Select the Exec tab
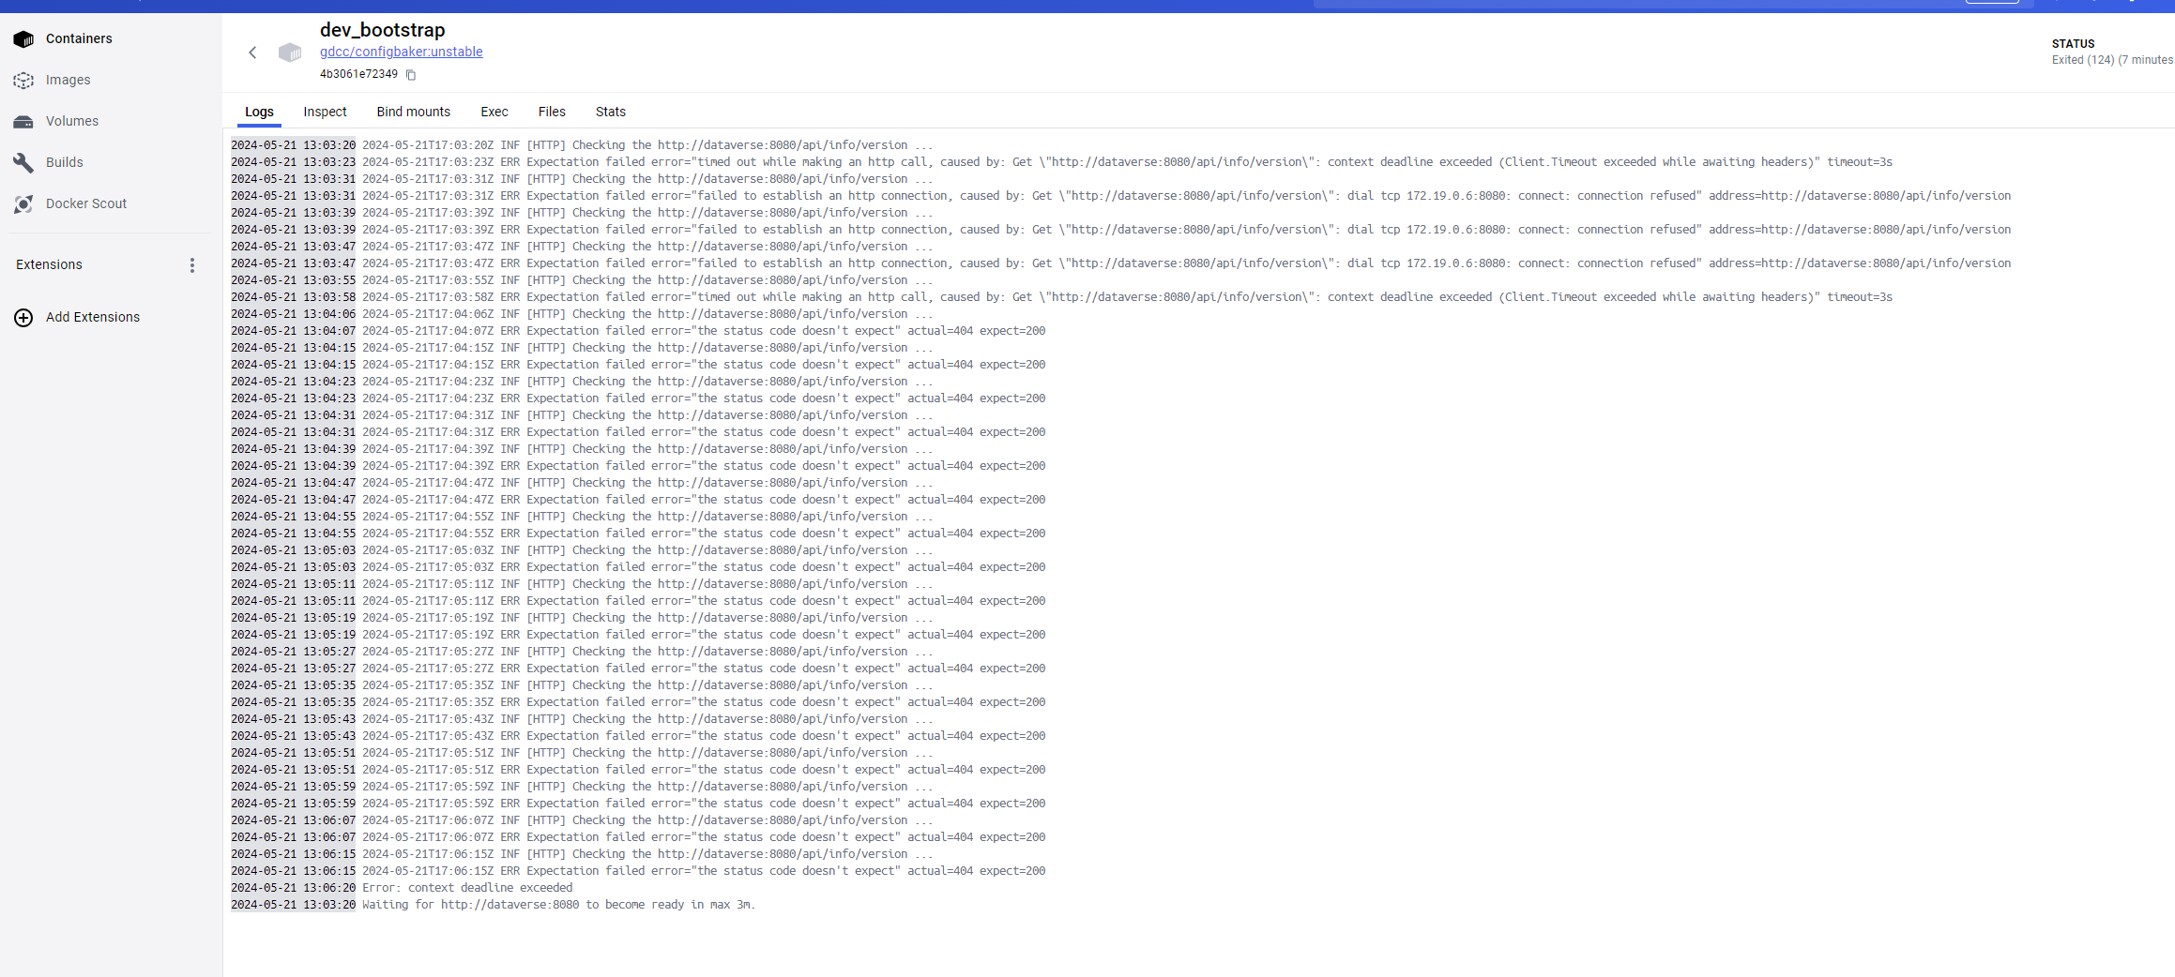The height and width of the screenshot is (977, 2175). (x=494, y=112)
